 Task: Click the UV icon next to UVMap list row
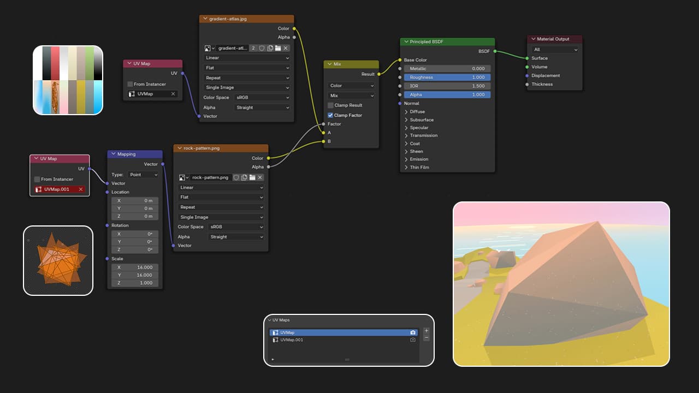click(x=275, y=332)
